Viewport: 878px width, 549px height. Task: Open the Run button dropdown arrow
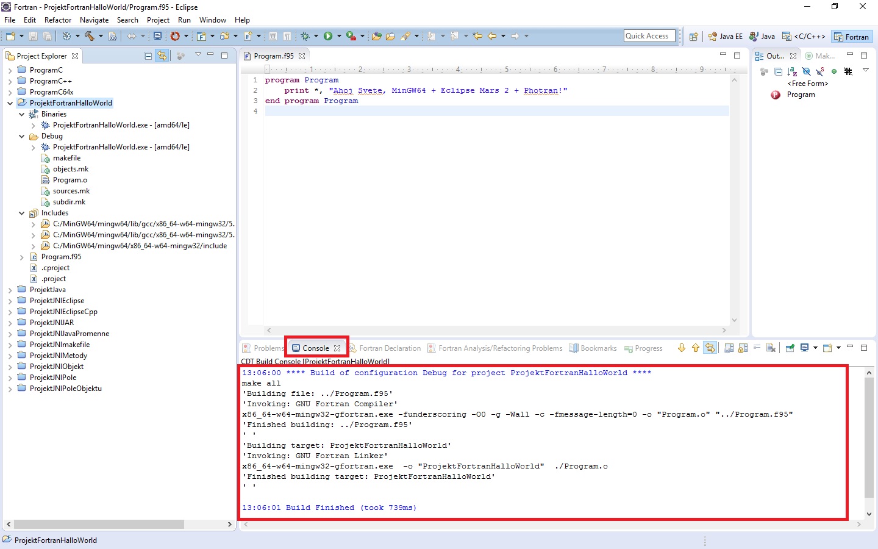coord(339,35)
